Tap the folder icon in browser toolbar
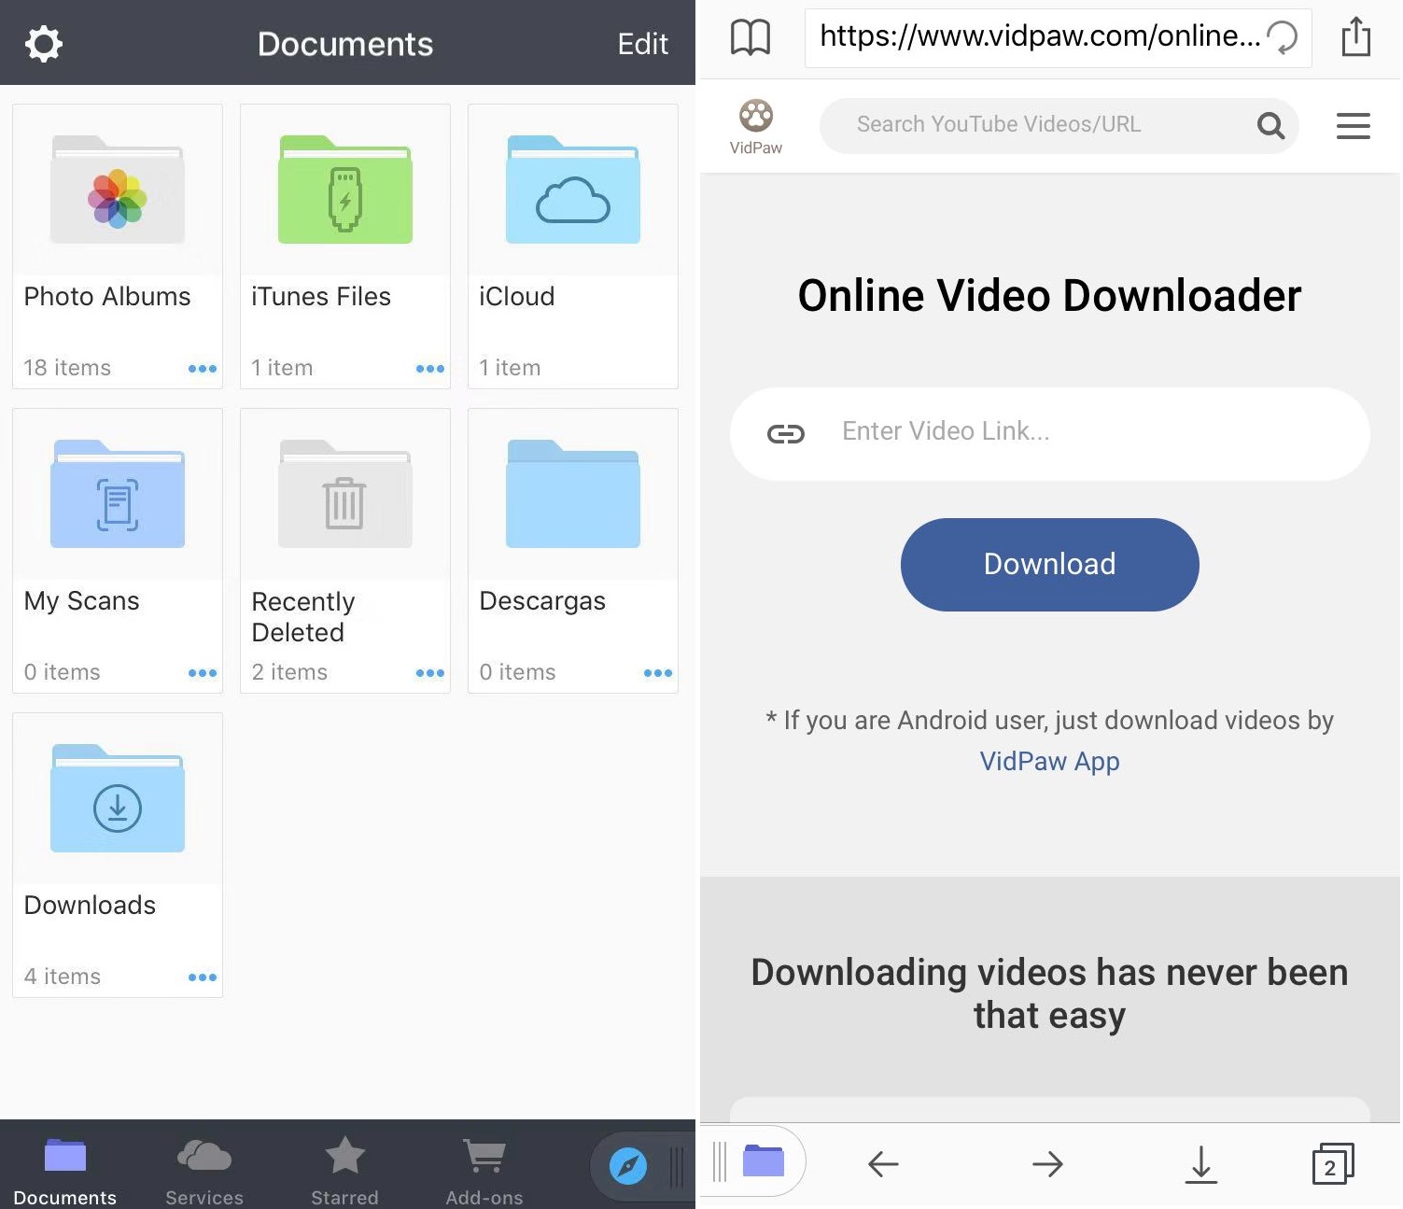This screenshot has width=1403, height=1209. [764, 1160]
